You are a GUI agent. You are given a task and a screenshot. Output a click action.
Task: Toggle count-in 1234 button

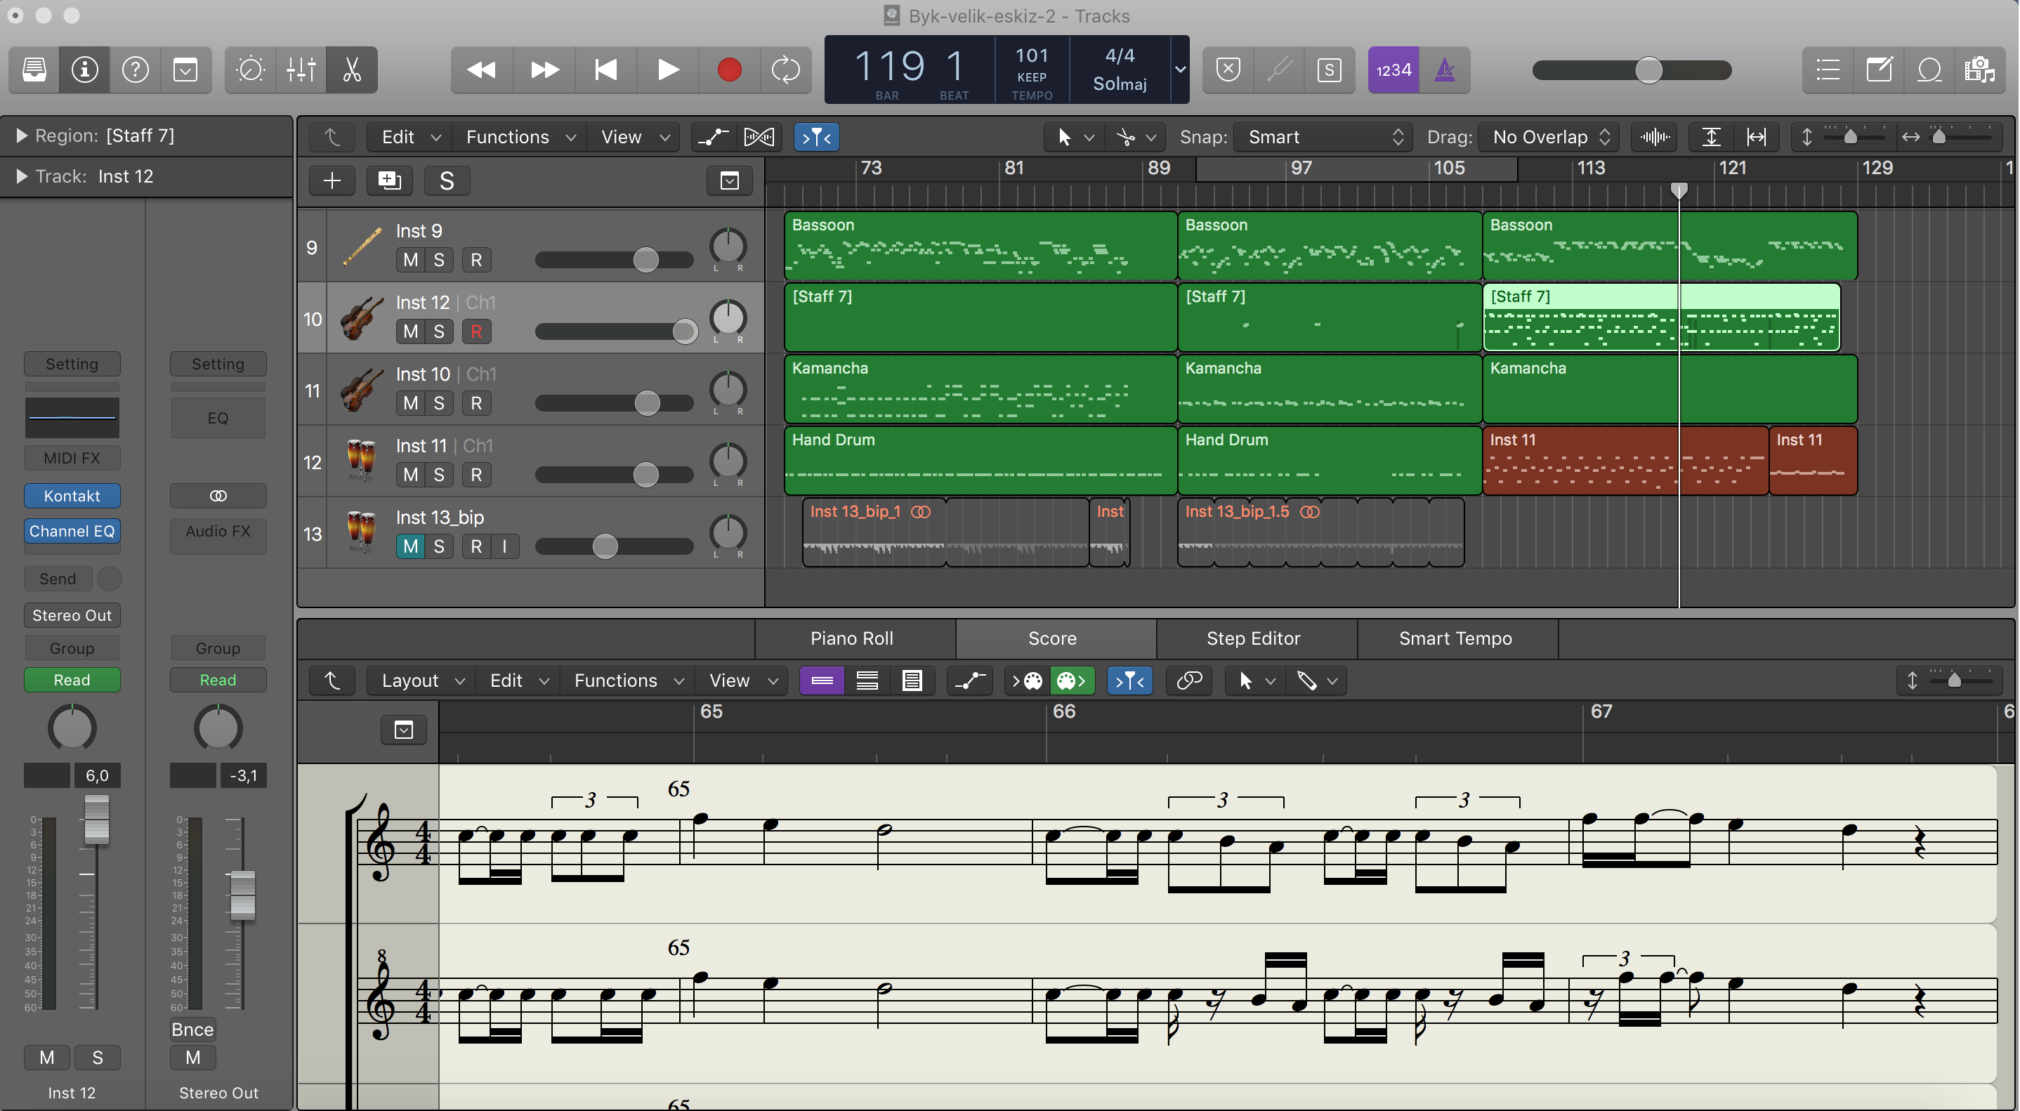tap(1393, 70)
